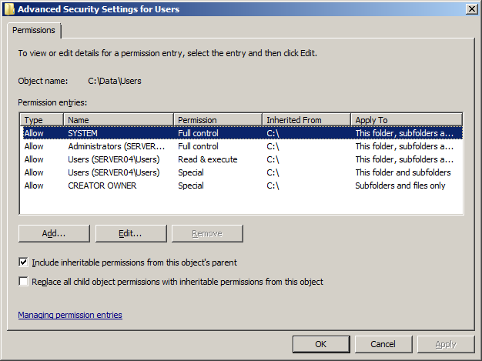Screen dimensions: 482x361
Task: Confirm the settings with OK
Action: [x=320, y=344]
